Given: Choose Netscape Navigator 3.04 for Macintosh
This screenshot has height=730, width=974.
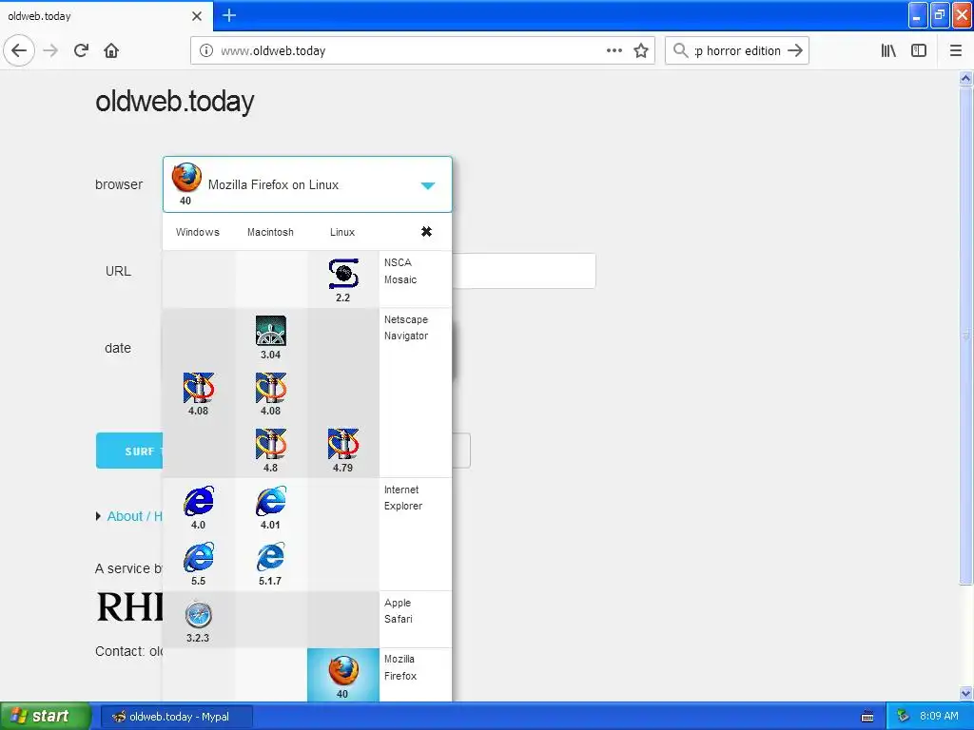Looking at the screenshot, I should tap(270, 337).
